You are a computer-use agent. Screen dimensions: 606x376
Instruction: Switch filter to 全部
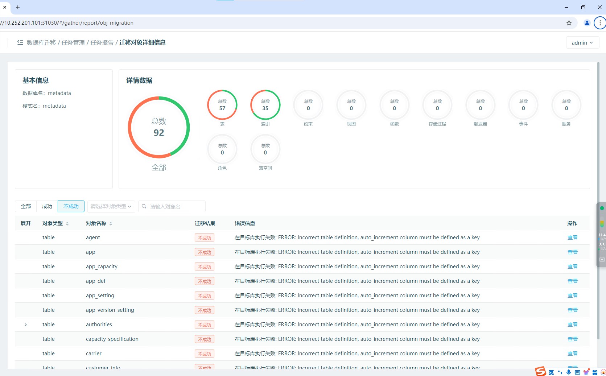[x=26, y=206]
